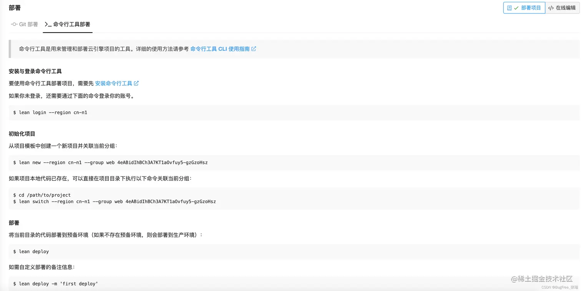
Task: Click the 如果你未登录 sentence
Action: tap(72, 96)
